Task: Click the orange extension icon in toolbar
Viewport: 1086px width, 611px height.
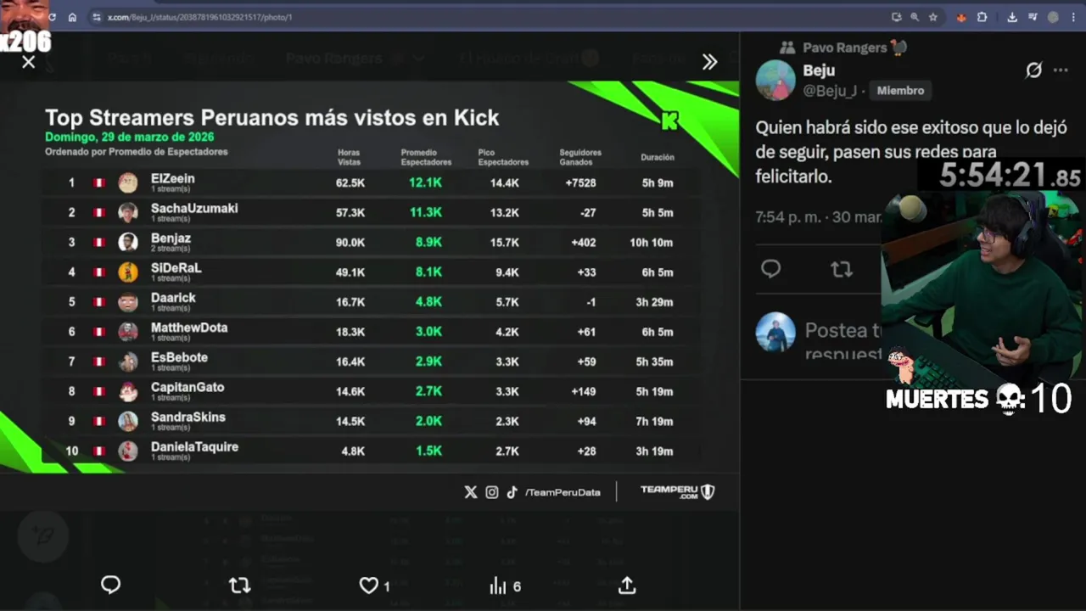Action: pyautogui.click(x=961, y=17)
